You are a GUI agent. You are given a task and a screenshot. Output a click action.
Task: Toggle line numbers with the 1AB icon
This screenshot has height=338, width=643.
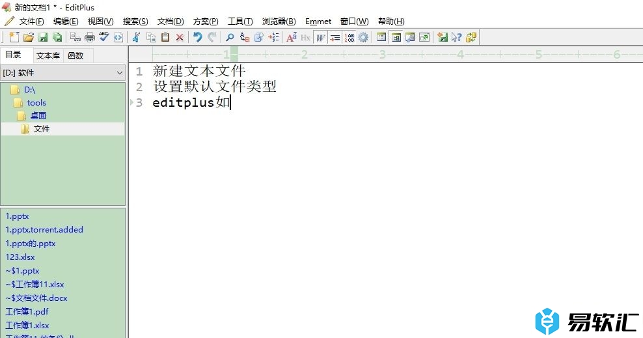click(349, 37)
